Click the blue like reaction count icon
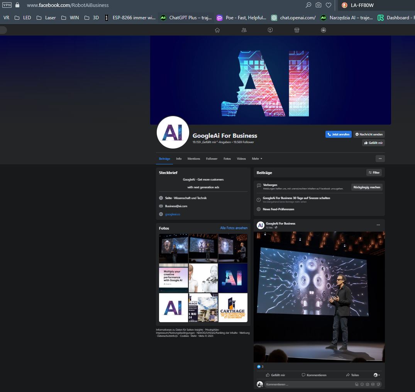Viewport: 415px width, 392px height. pos(259,367)
